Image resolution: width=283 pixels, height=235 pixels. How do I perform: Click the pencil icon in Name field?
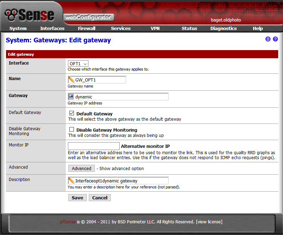point(71,80)
